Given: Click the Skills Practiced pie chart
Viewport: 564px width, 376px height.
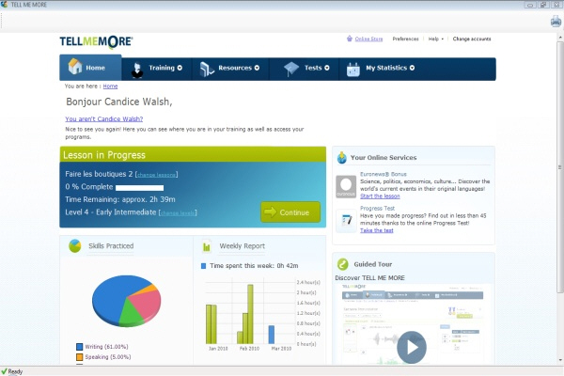Looking at the screenshot, I should click(127, 301).
